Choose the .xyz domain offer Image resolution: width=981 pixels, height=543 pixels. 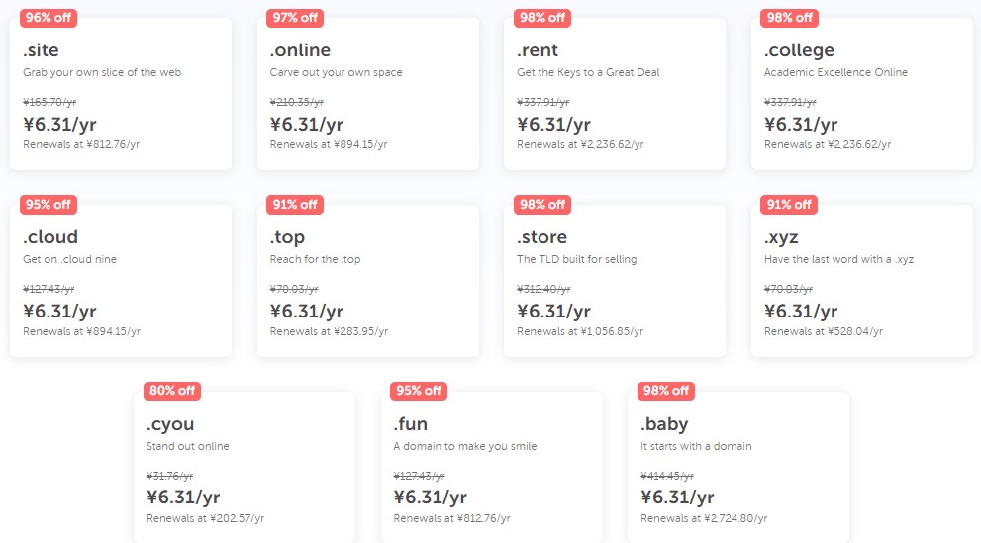coord(861,281)
